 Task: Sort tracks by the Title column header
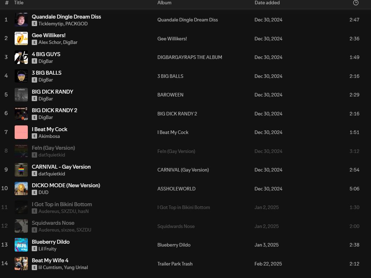19,3
